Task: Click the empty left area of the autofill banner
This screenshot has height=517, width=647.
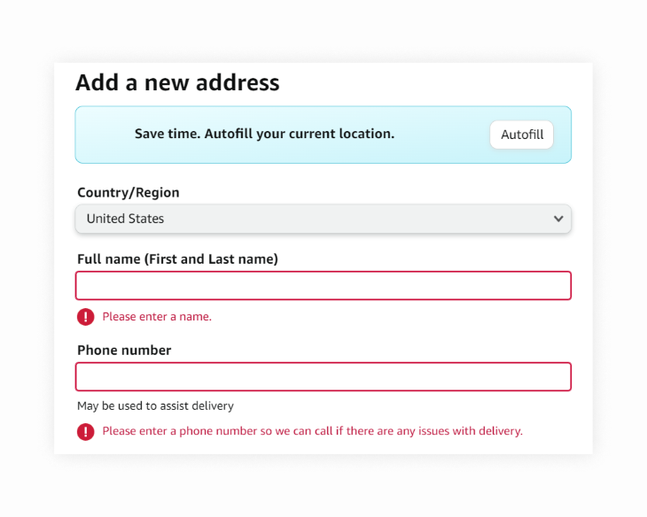Action: click(105, 135)
